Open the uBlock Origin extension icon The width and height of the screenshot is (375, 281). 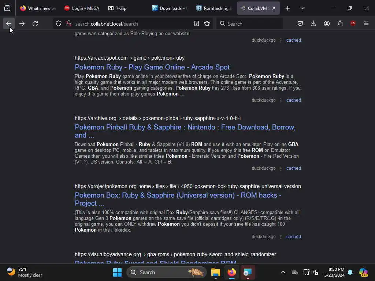point(353,23)
